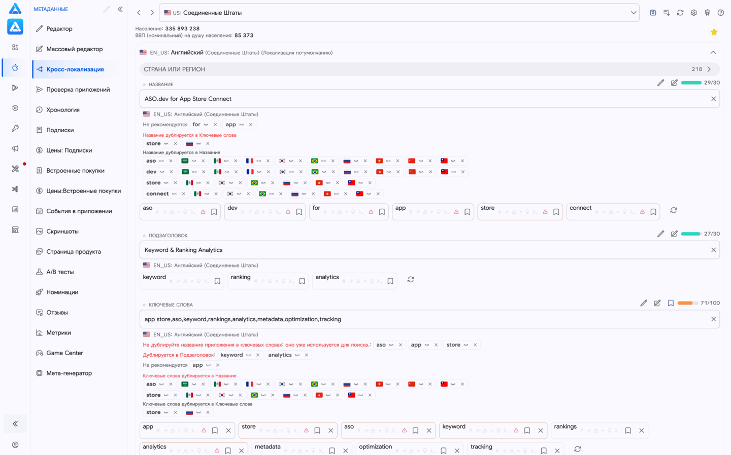
Task: Open the store icon in sidebar
Action: pos(15,230)
